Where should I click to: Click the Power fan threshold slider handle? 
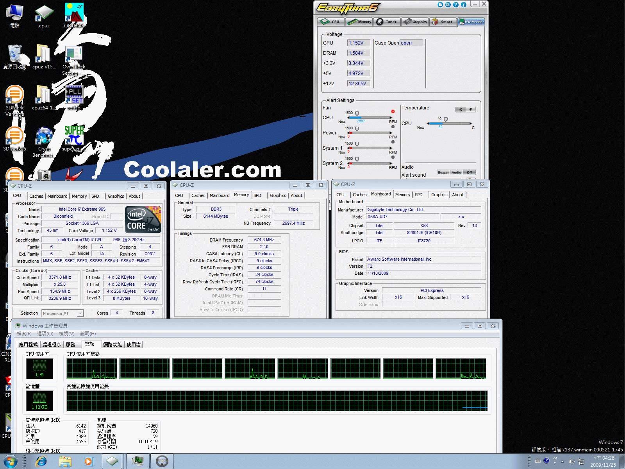click(x=357, y=129)
